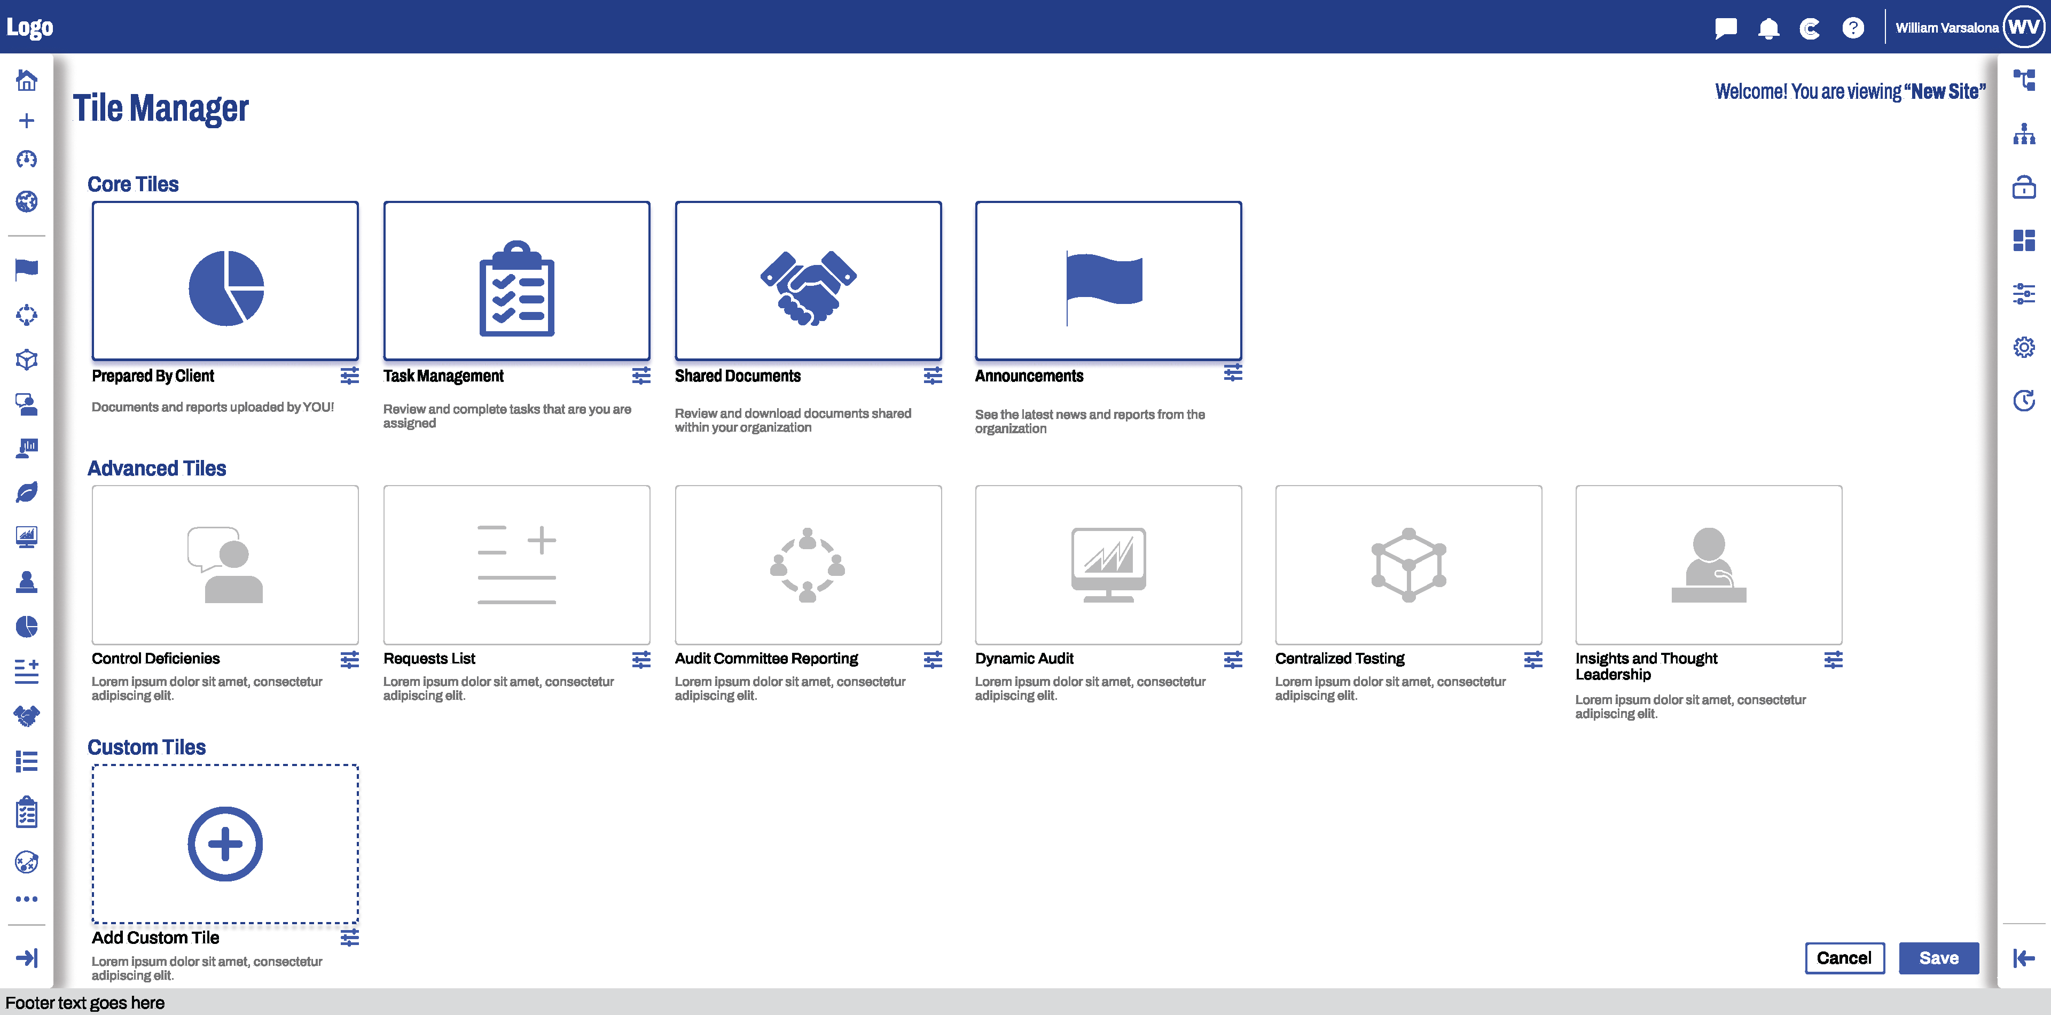Viewport: 2051px width, 1015px height.
Task: Expand left sidebar with arrow icon
Action: (x=26, y=957)
